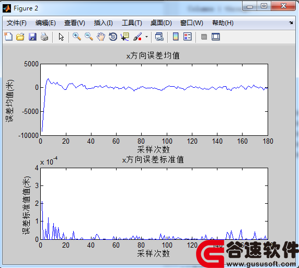Open the 插入(I) menu

coord(103,23)
